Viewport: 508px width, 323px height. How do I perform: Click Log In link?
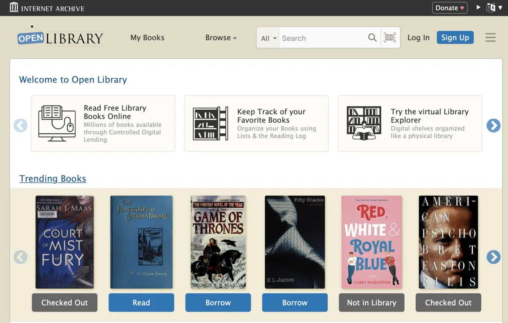click(418, 38)
